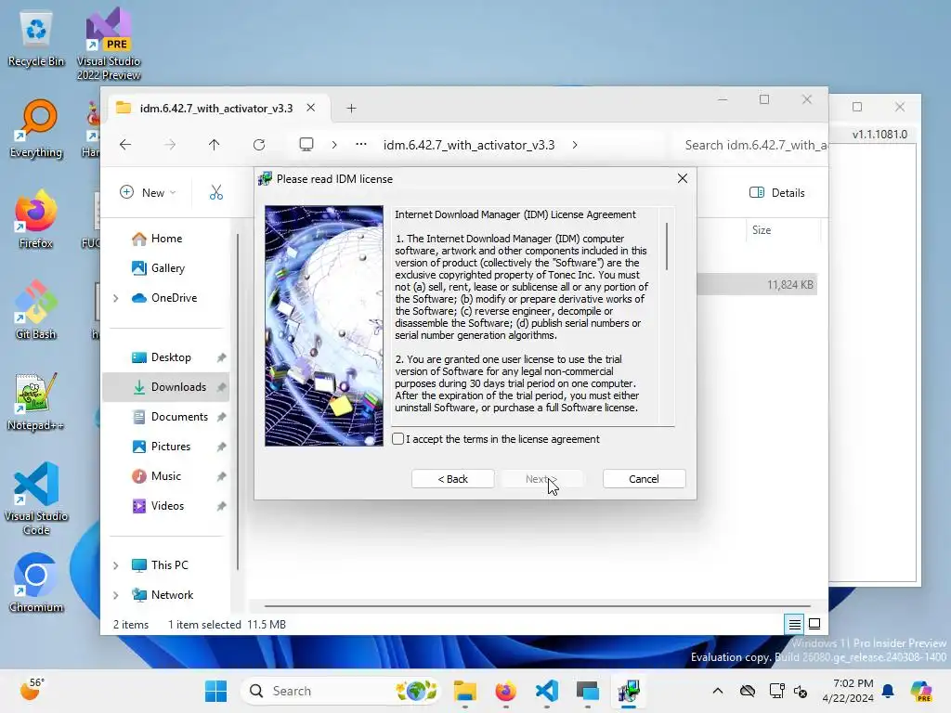This screenshot has height=713, width=951.
Task: Open the notification bell in the taskbar
Action: tap(888, 691)
